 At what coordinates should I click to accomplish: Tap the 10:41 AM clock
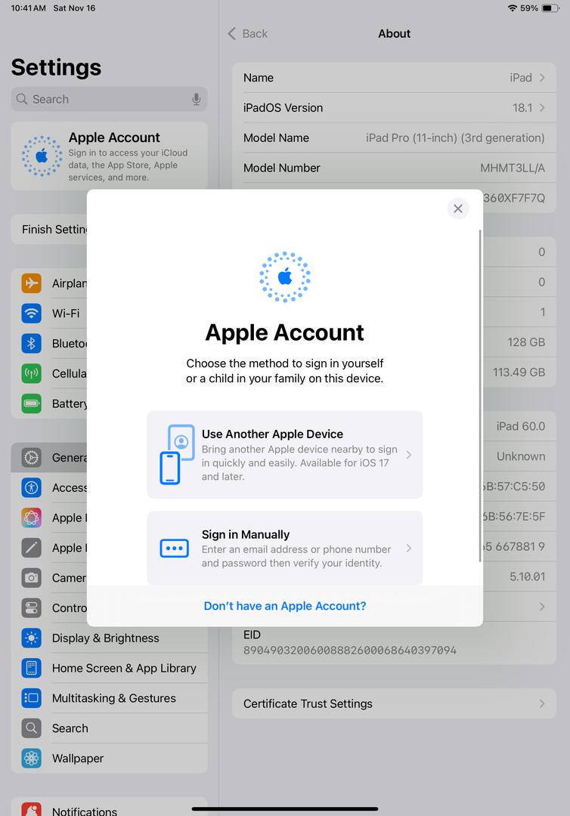click(x=28, y=8)
